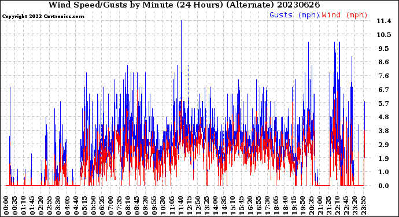Click the 'Gusts (mph)' legend label

point(294,15)
